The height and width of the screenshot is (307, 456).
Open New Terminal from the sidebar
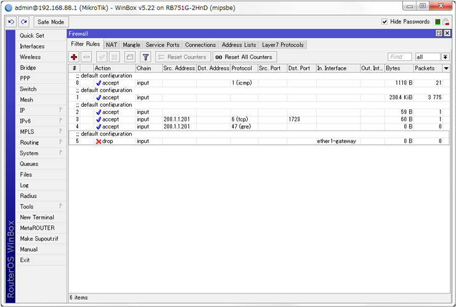point(37,217)
